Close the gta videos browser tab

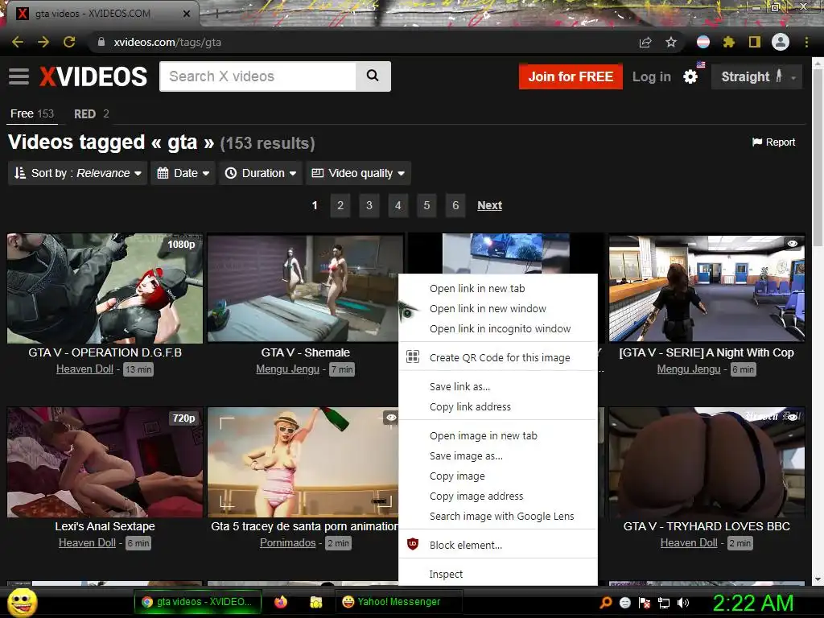[x=187, y=14]
